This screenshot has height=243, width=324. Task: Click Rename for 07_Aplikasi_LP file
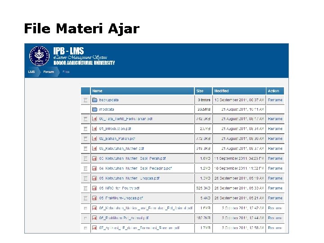point(275,228)
